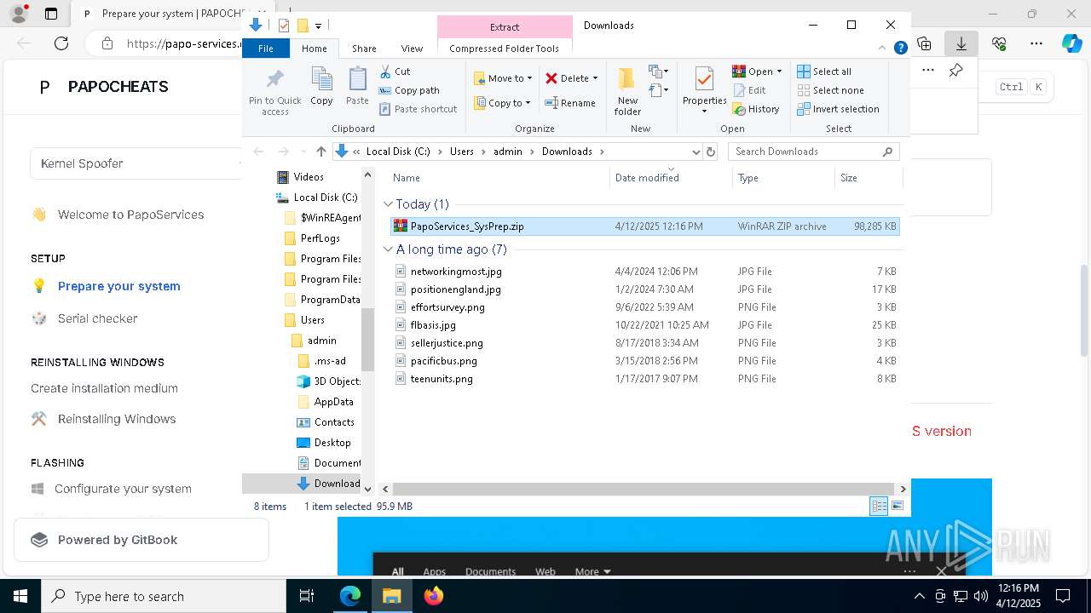Switch to large thumbnails view icon
1091x613 pixels.
[897, 507]
